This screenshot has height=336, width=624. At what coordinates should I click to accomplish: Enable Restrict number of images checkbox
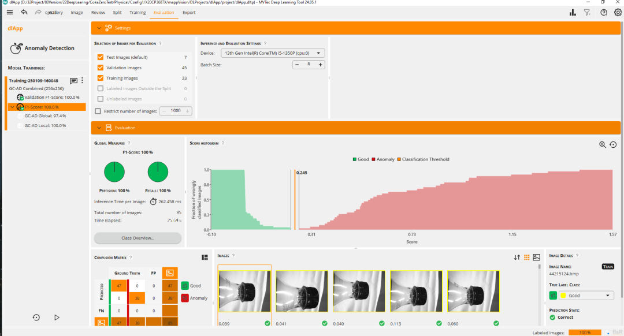(x=98, y=111)
